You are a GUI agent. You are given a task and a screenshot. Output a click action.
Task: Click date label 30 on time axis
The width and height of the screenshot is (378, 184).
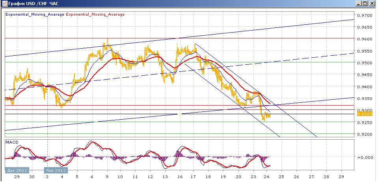pyautogui.click(x=32, y=177)
